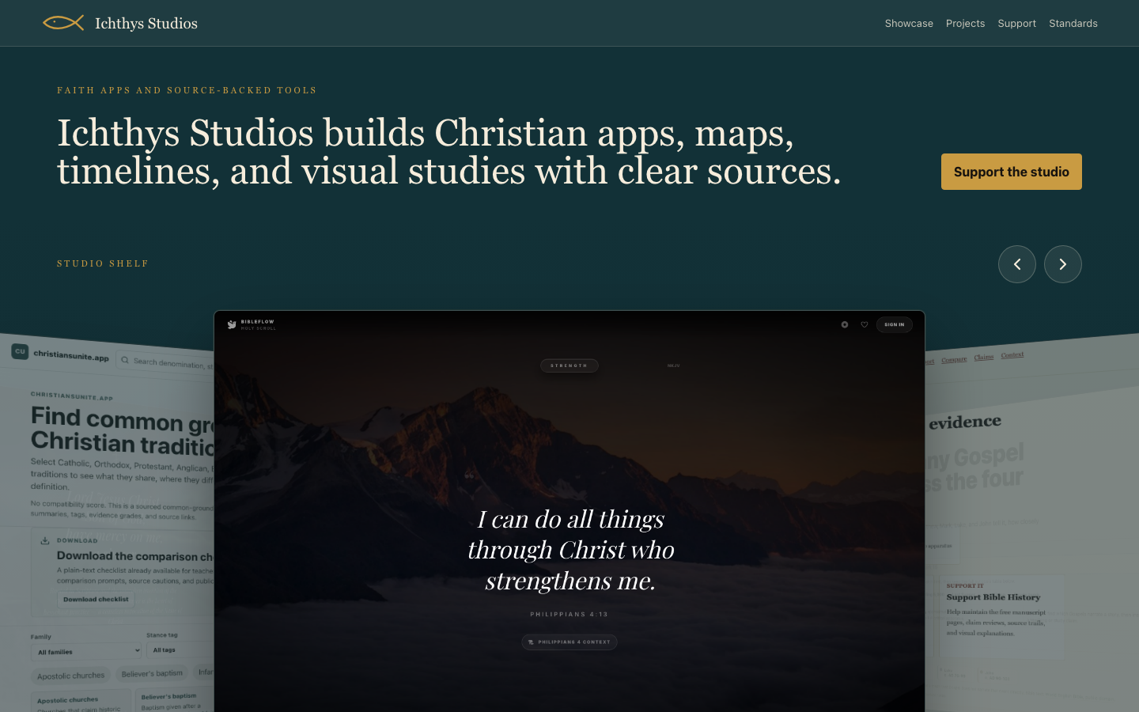Viewport: 1139px width, 712px height.
Task: Open the Believer's baptism result card
Action: [175, 701]
